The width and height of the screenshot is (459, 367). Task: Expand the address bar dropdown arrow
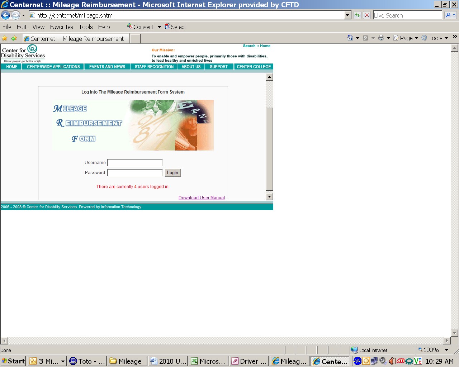point(347,15)
